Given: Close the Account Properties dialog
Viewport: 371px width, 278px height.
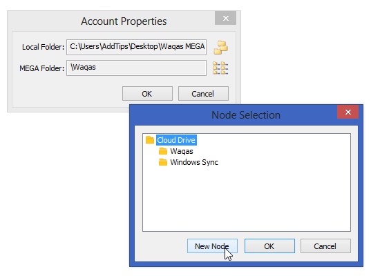Looking at the screenshot, I should click(225, 18).
